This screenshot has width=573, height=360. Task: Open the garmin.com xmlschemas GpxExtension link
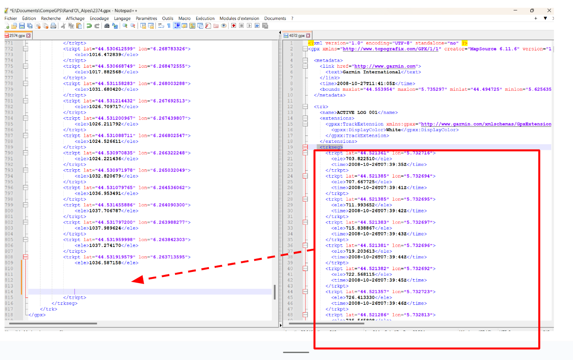(x=486, y=124)
